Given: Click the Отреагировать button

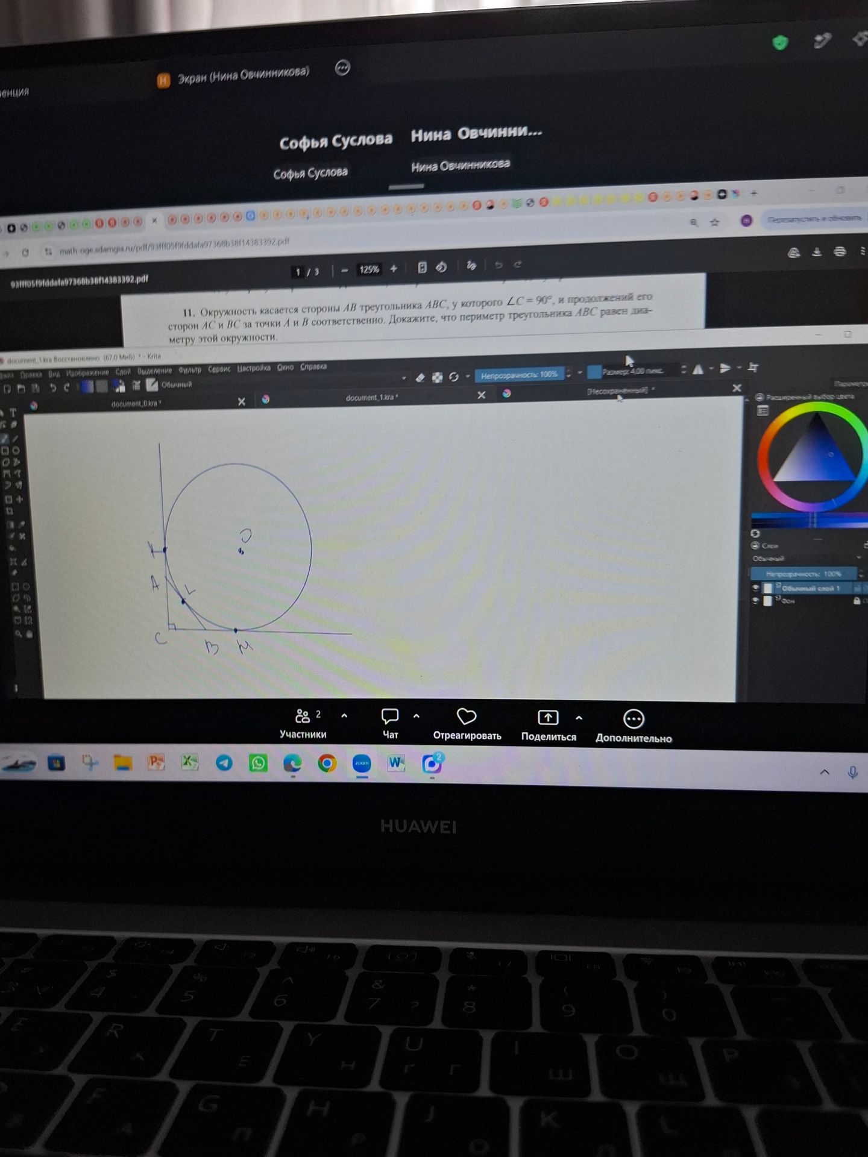Looking at the screenshot, I should click(x=467, y=725).
